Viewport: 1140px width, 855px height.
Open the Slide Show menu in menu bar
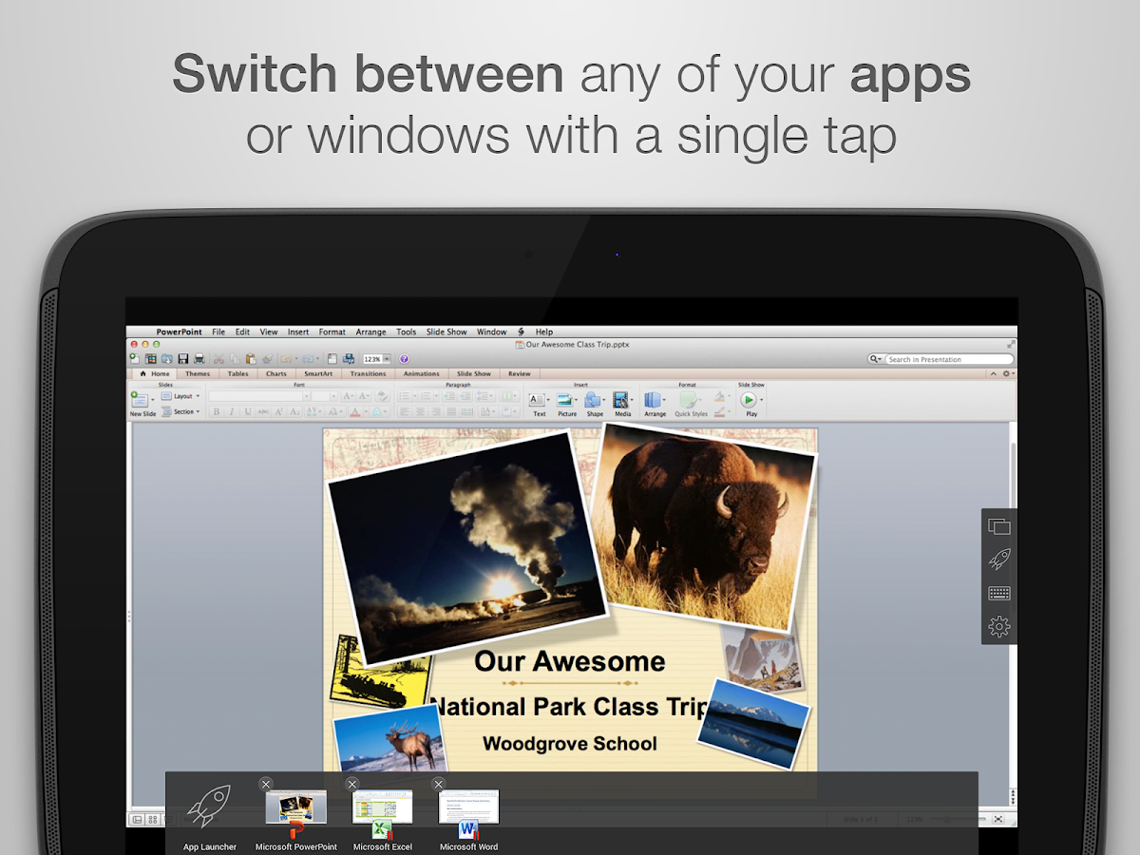pyautogui.click(x=446, y=332)
